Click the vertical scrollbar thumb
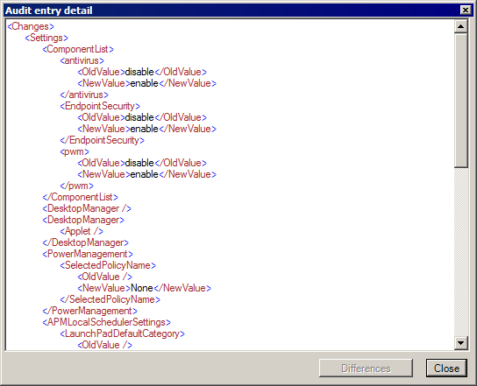 [461, 101]
